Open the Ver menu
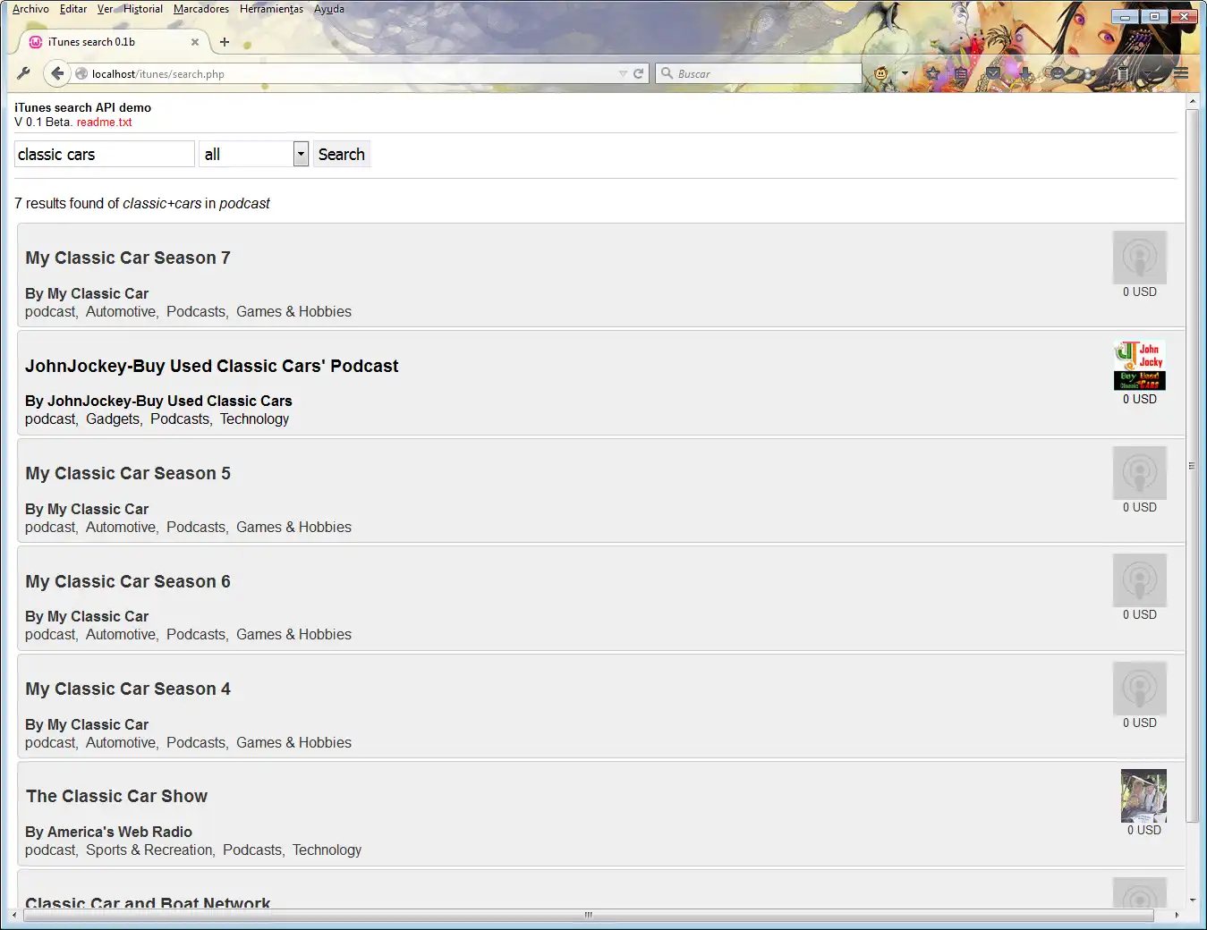This screenshot has width=1207, height=930. point(105,9)
